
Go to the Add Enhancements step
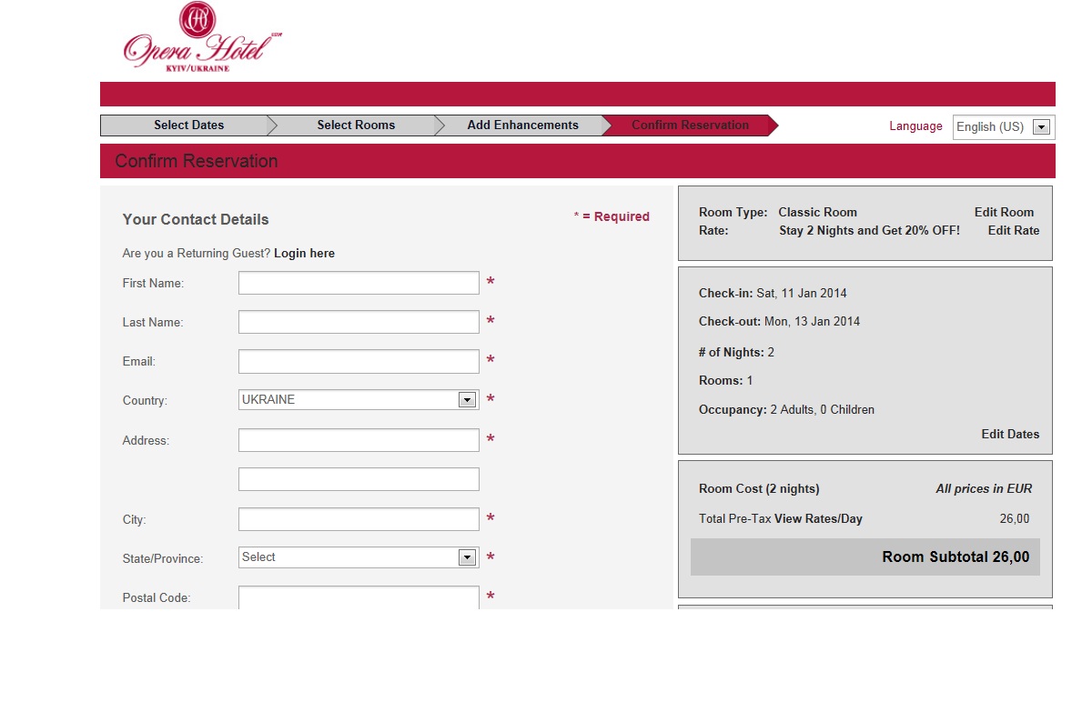coord(522,125)
